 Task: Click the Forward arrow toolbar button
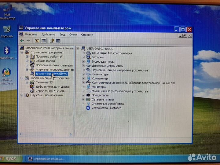(x=28, y=41)
